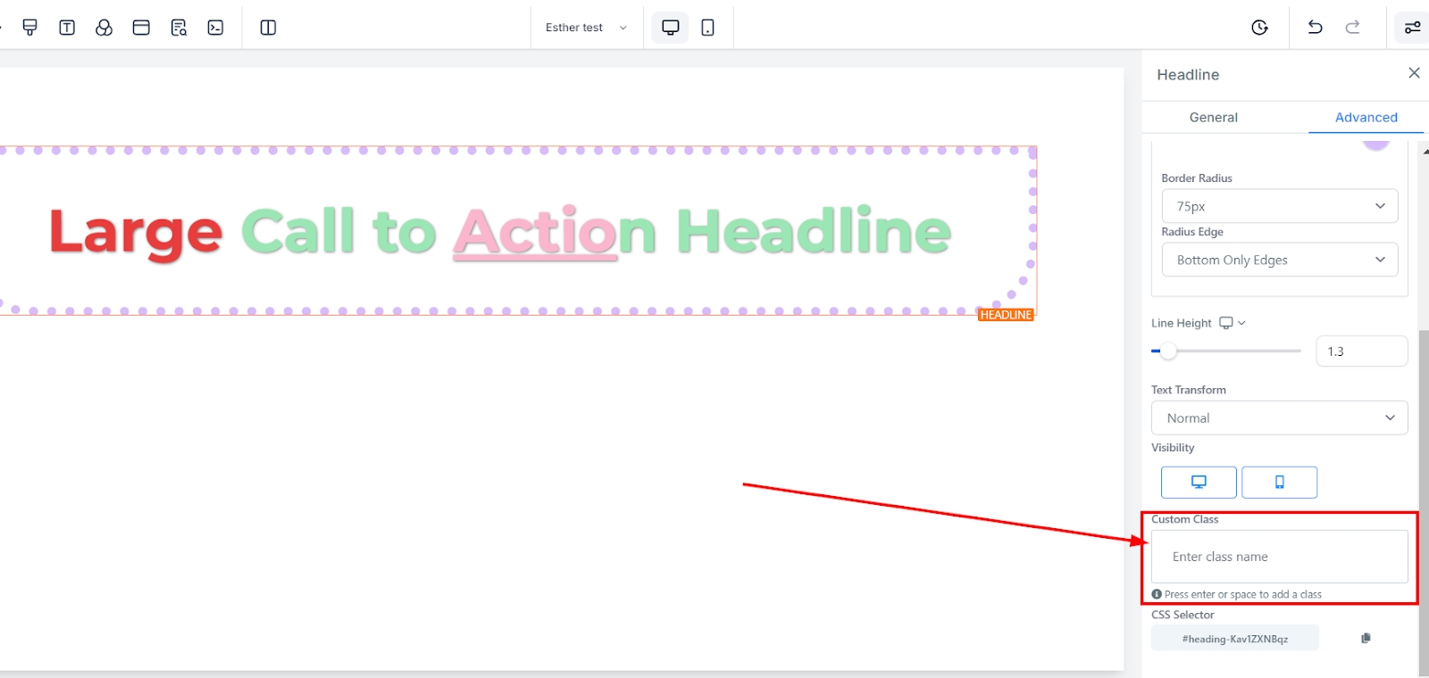Image resolution: width=1429 pixels, height=678 pixels.
Task: Open version history clock icon
Action: [x=1259, y=28]
